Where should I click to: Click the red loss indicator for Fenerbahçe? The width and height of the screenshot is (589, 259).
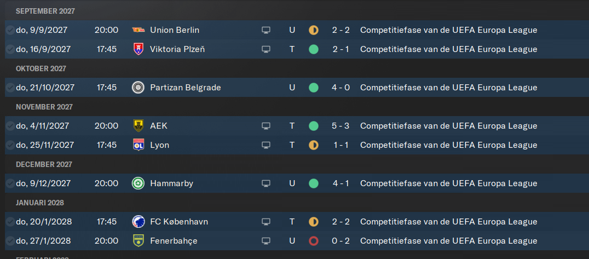(313, 240)
